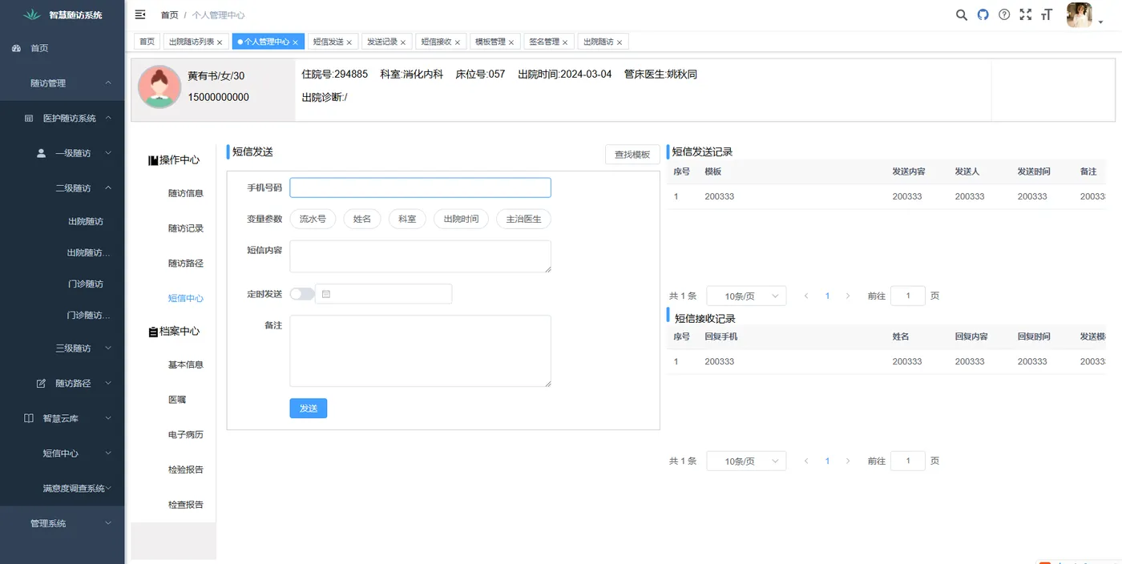Select the 姓名 variable parameter chip
This screenshot has width=1122, height=564.
click(361, 218)
